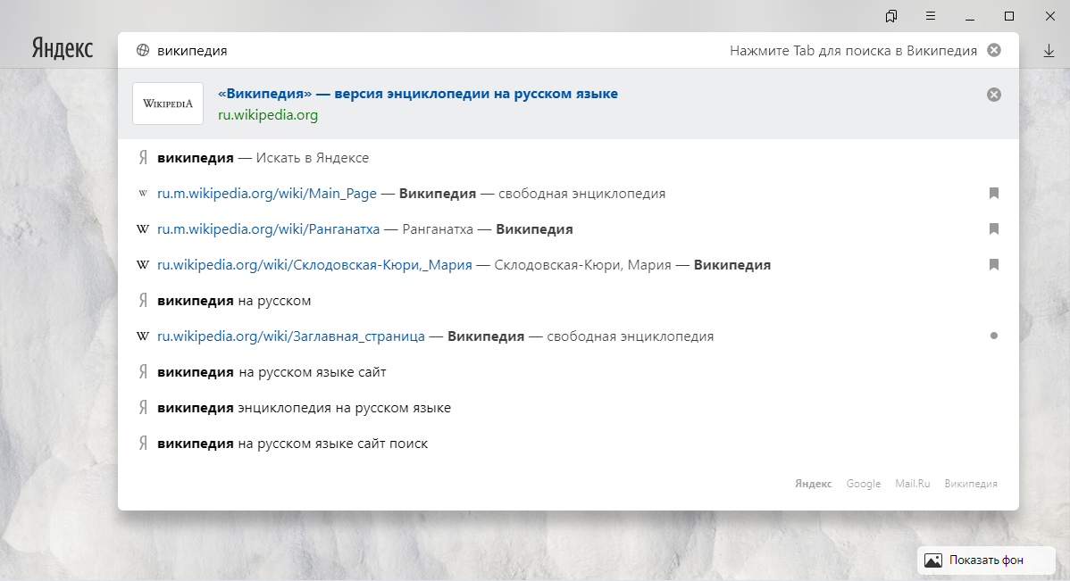Remove the Wikipedia top suggestion
This screenshot has width=1070, height=581.
tap(994, 95)
